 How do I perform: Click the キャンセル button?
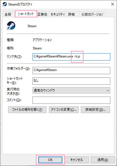(77, 160)
